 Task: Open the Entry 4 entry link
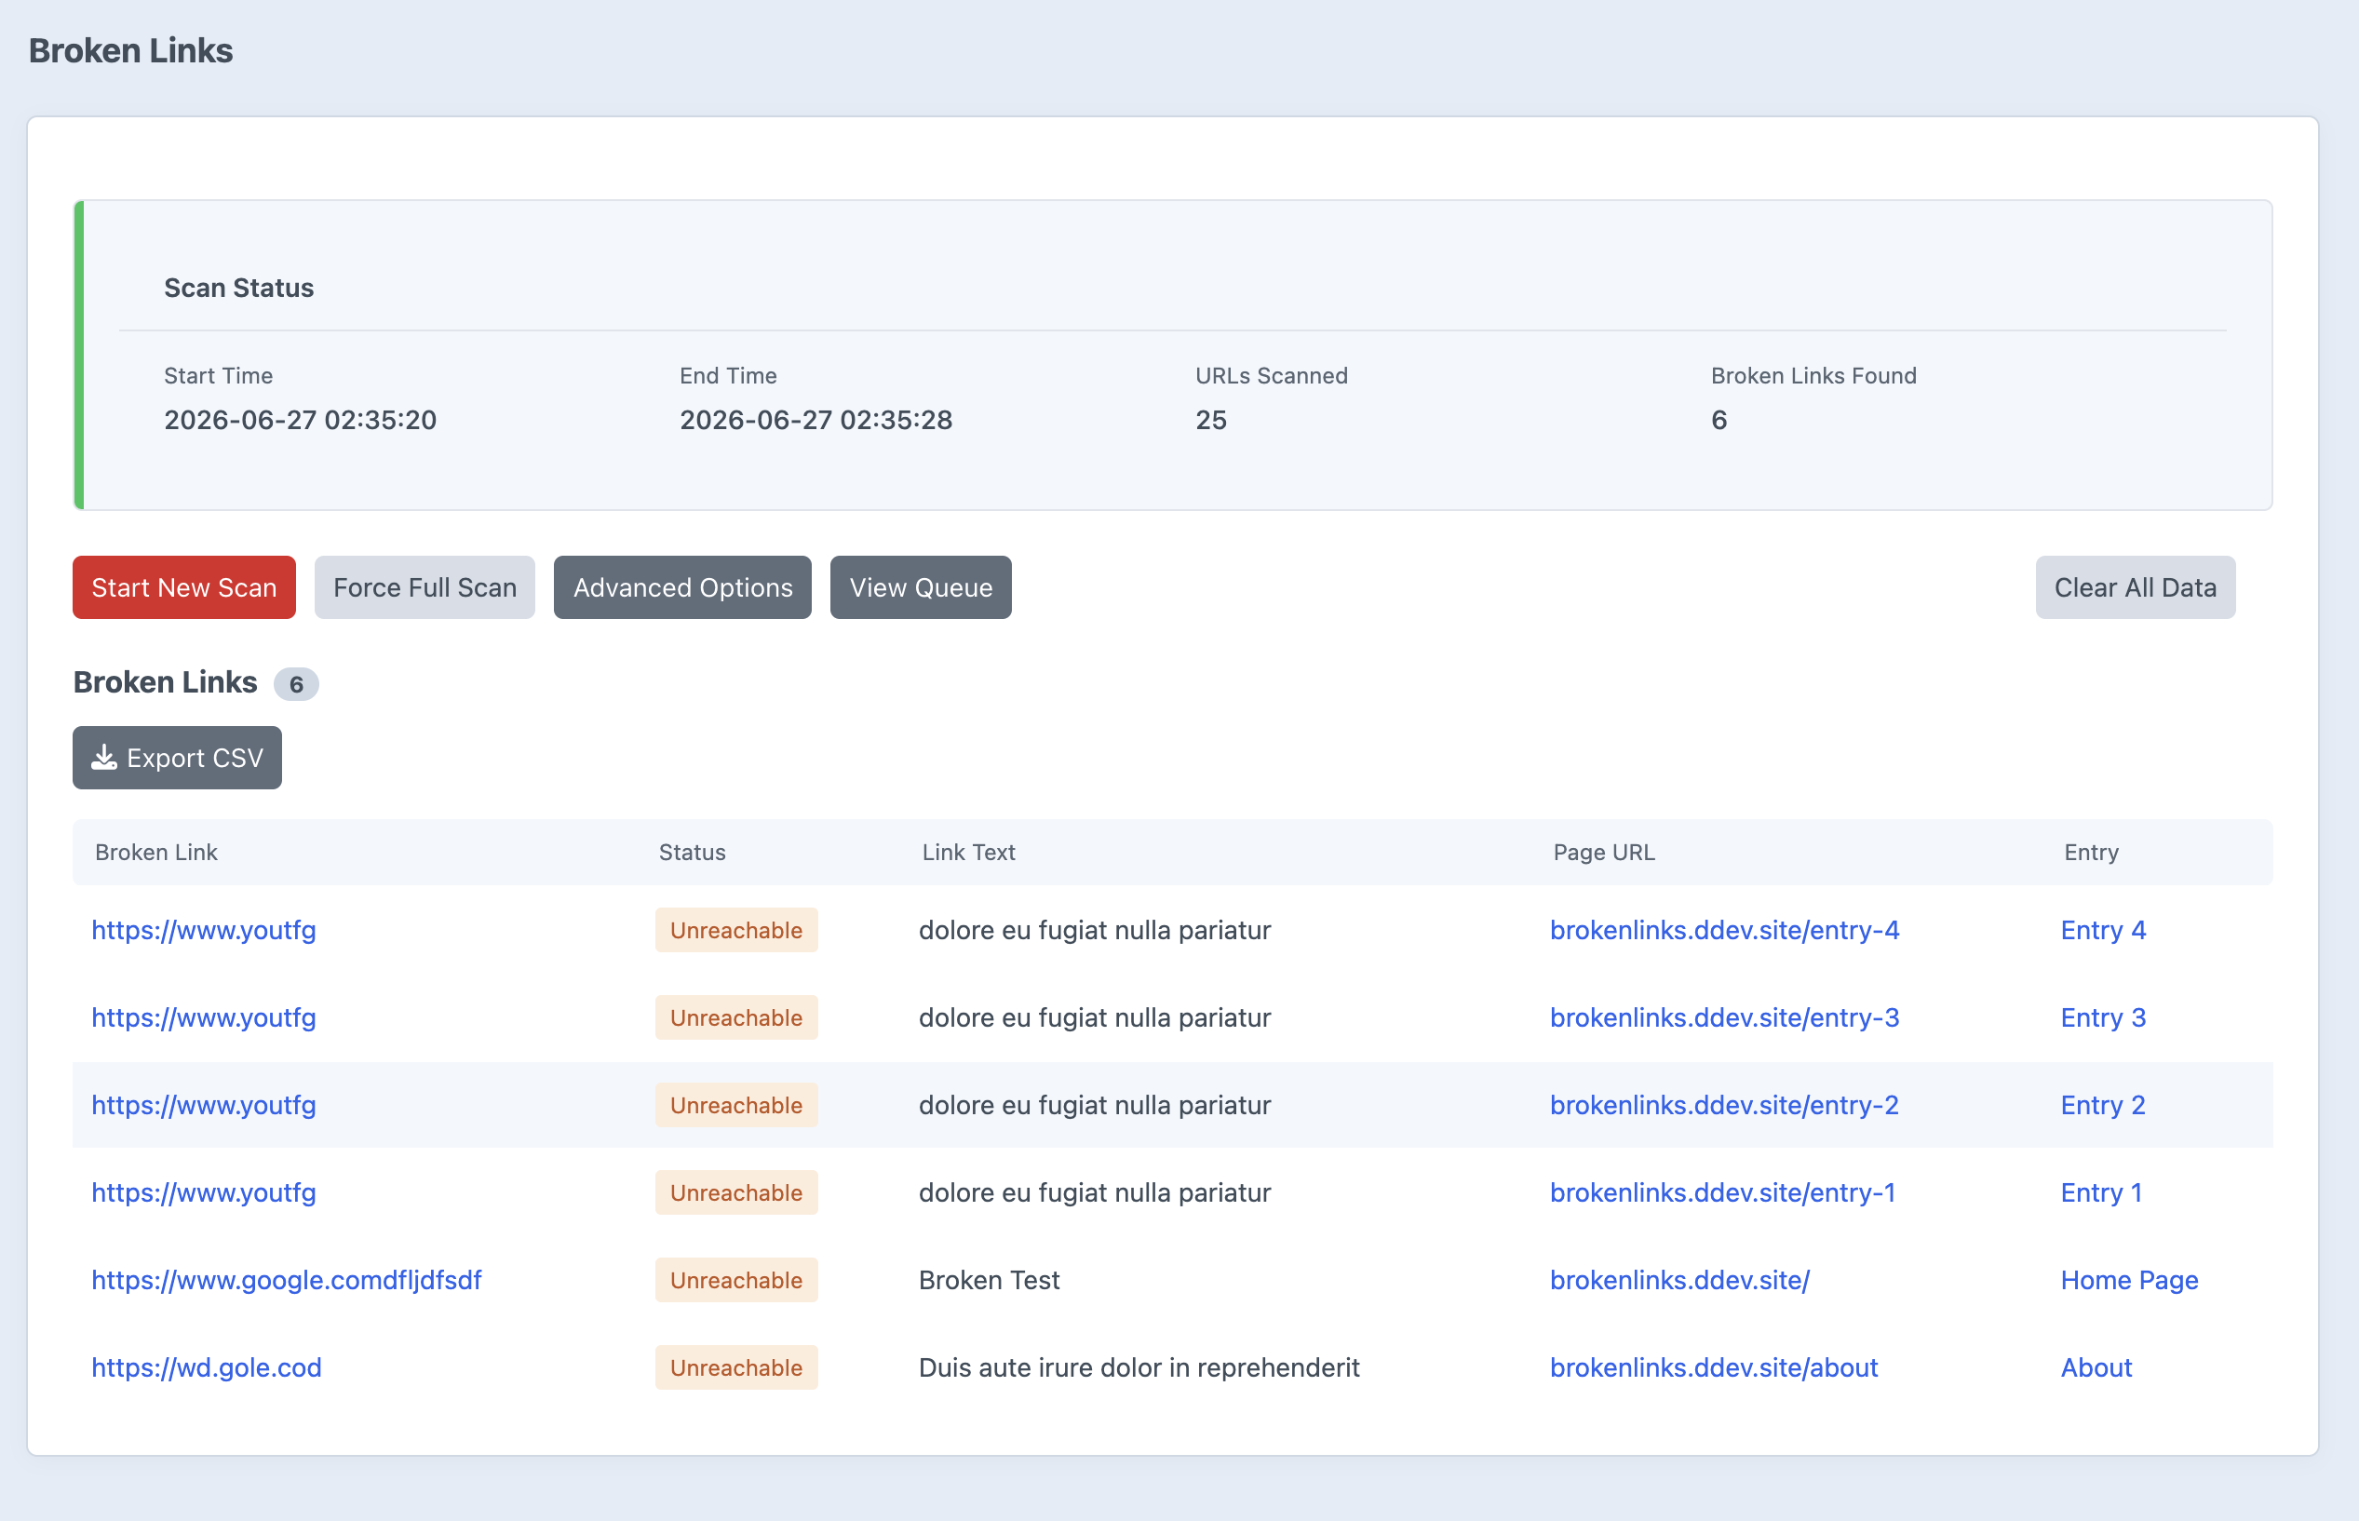2103,930
